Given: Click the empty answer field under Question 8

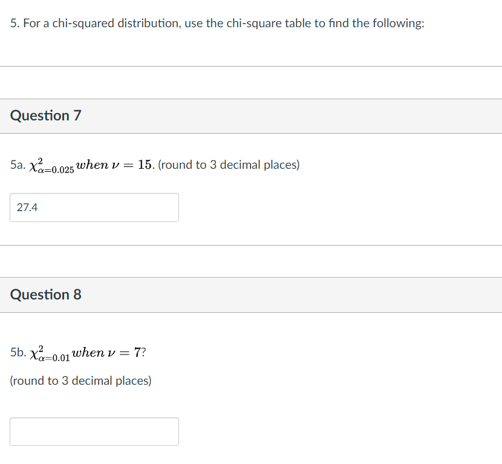Looking at the screenshot, I should point(94,431).
